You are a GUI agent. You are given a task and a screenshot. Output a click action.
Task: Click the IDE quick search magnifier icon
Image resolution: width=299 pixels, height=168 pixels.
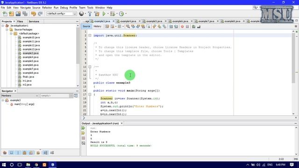click(255, 7)
